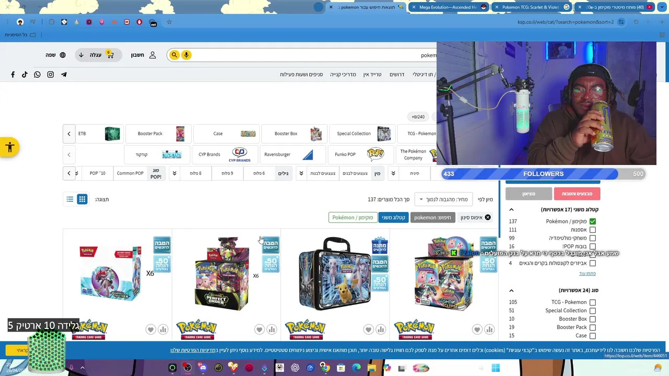Open the WhatsApp social icon
This screenshot has height=376, width=669.
(x=37, y=75)
